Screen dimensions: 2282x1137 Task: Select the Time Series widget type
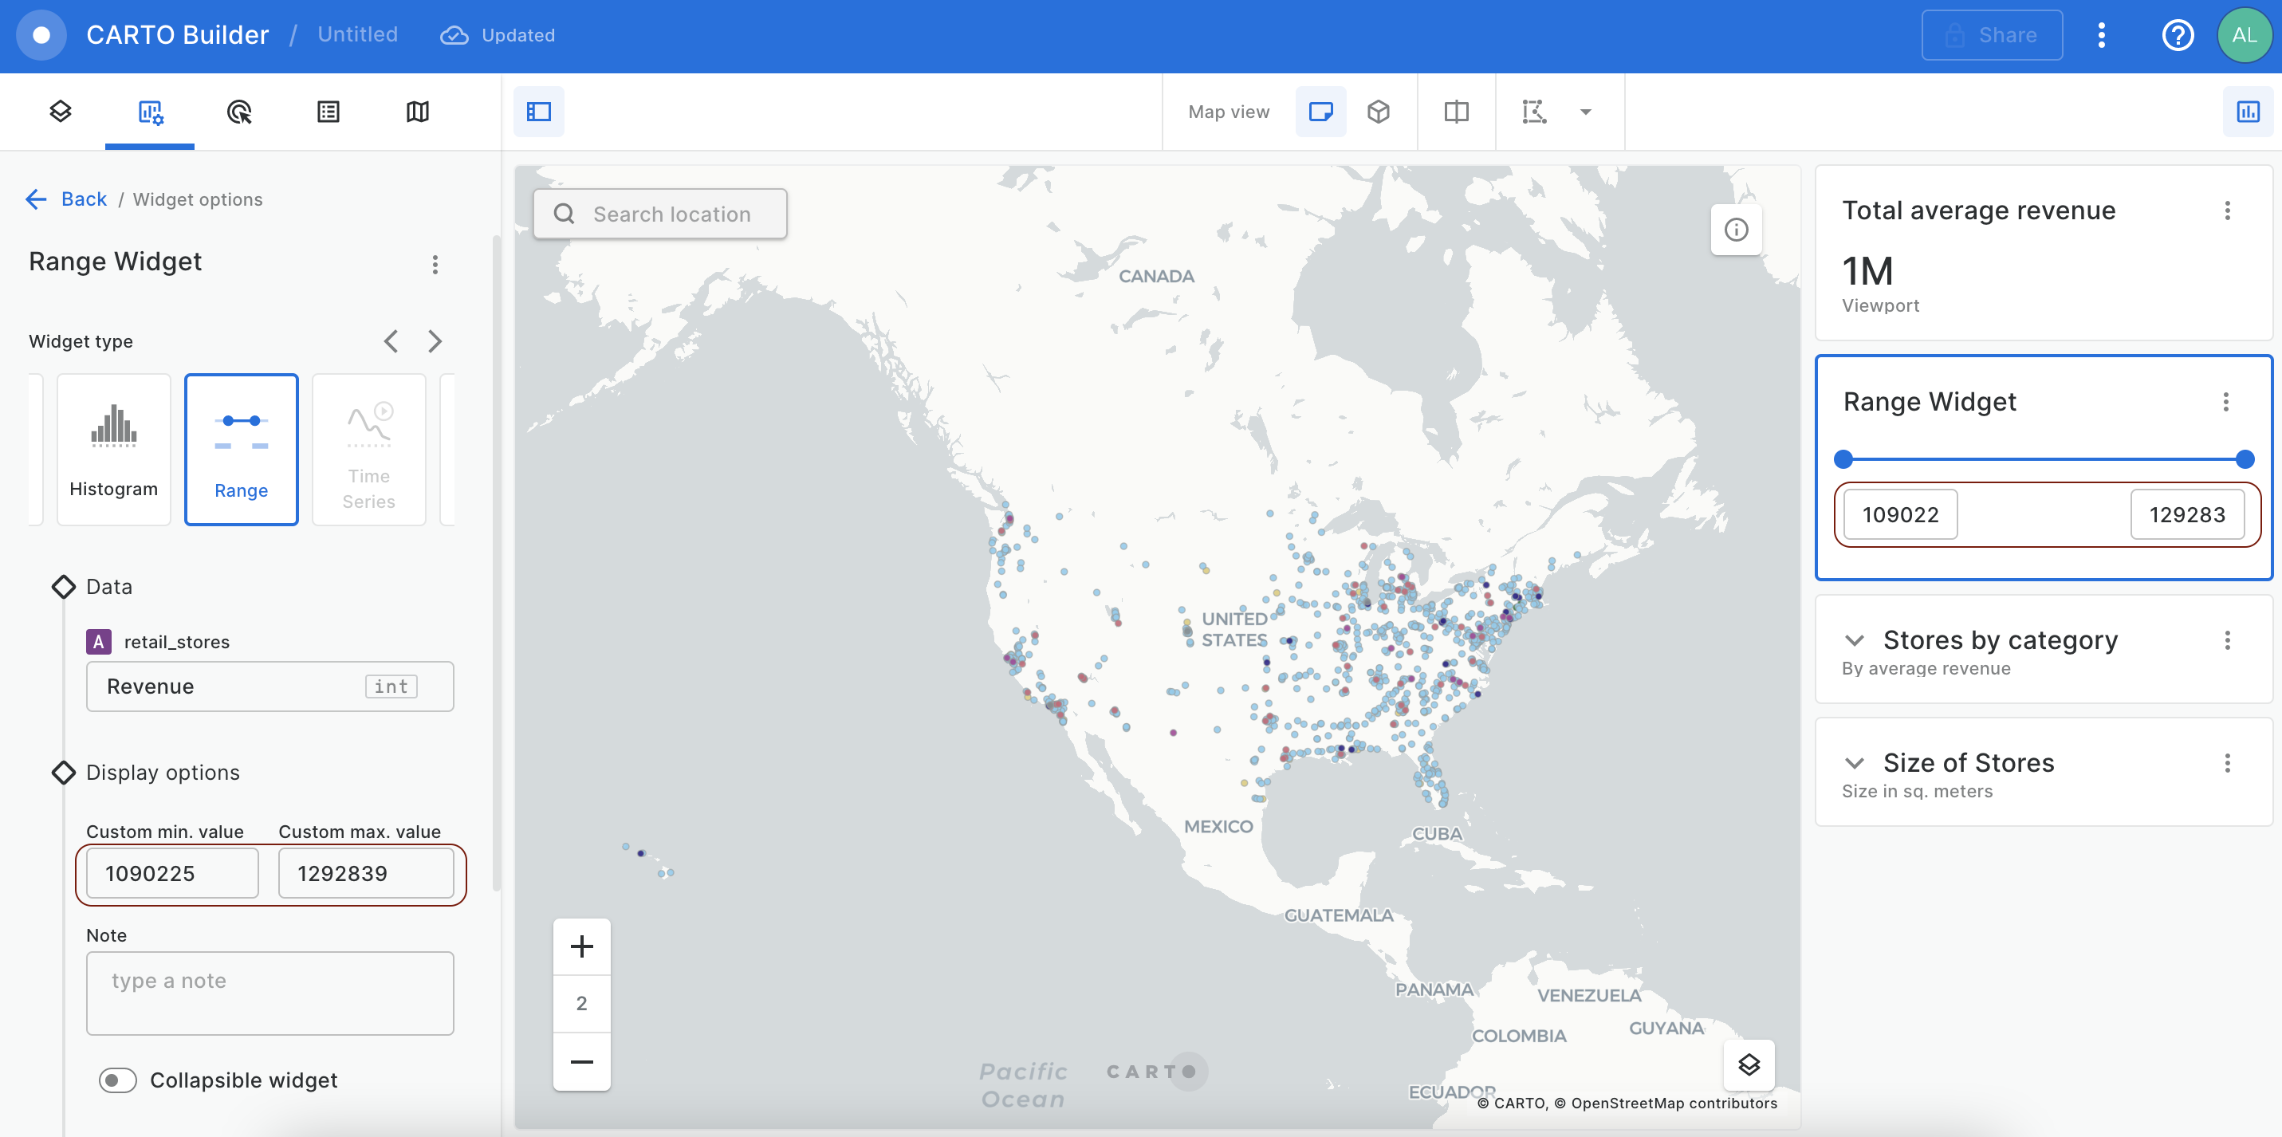(368, 450)
